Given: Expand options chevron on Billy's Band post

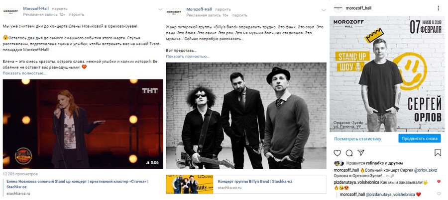Looking at the screenshot, I should [324, 10].
